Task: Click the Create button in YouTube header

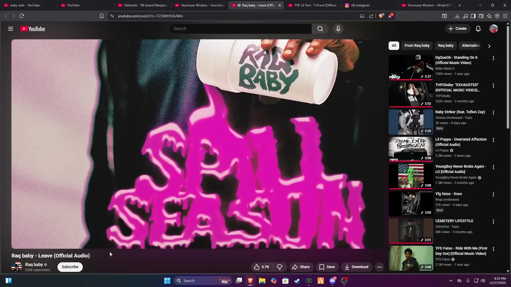Action: click(457, 29)
